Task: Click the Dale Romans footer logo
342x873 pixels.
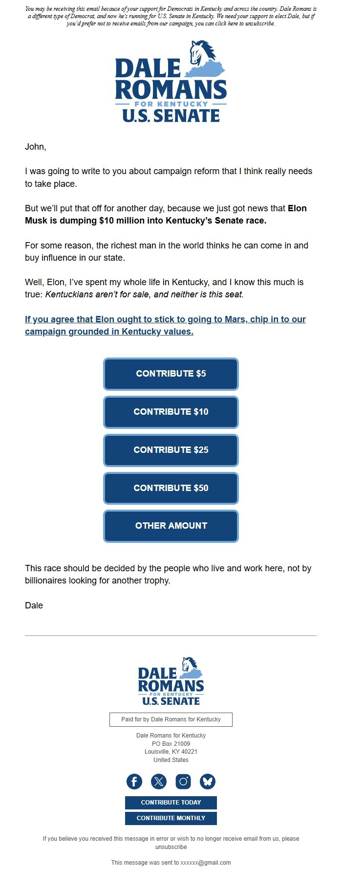Action: (x=171, y=681)
